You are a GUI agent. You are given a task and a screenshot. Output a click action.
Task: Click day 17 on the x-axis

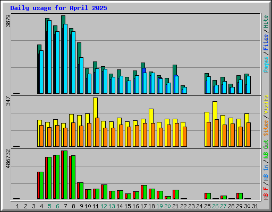[143, 206]
